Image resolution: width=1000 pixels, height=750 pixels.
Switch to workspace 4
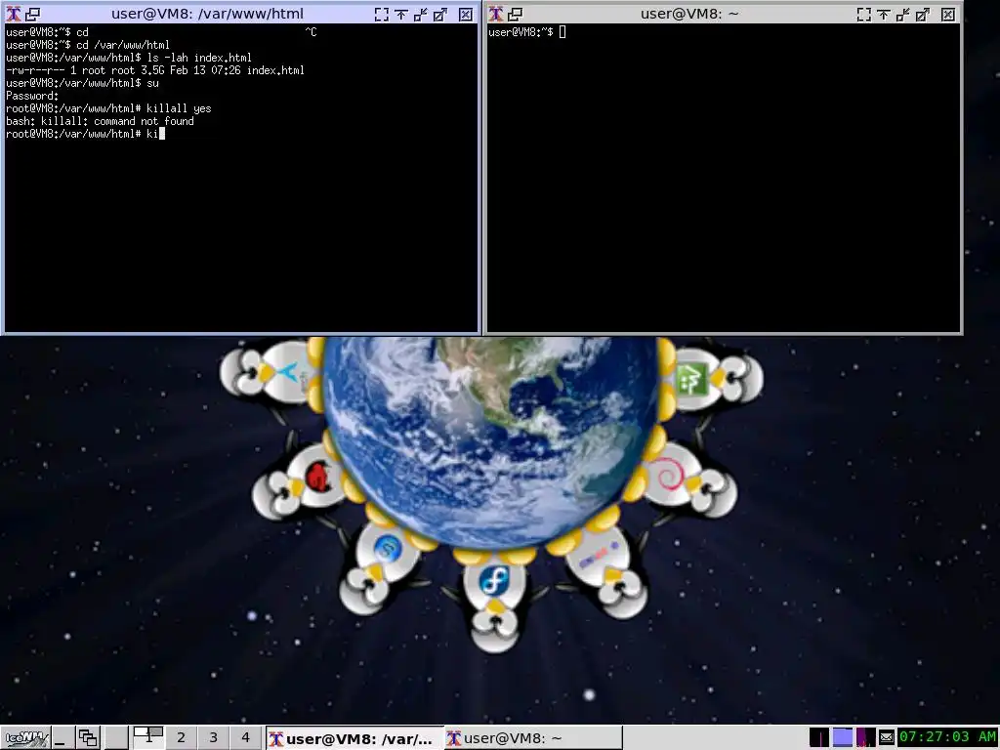pyautogui.click(x=245, y=738)
